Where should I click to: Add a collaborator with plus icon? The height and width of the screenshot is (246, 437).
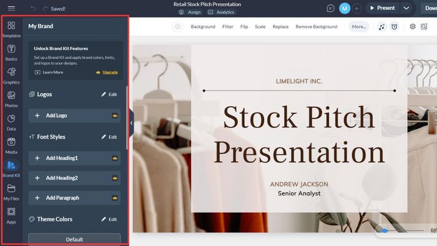356,8
